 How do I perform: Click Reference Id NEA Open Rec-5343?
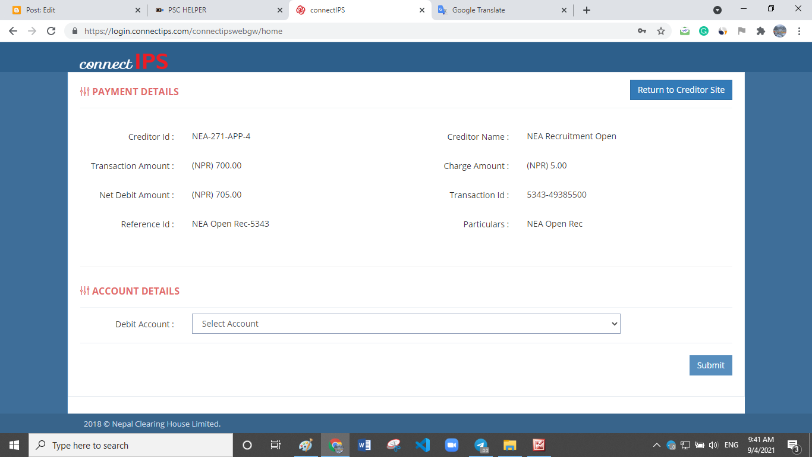tap(231, 224)
